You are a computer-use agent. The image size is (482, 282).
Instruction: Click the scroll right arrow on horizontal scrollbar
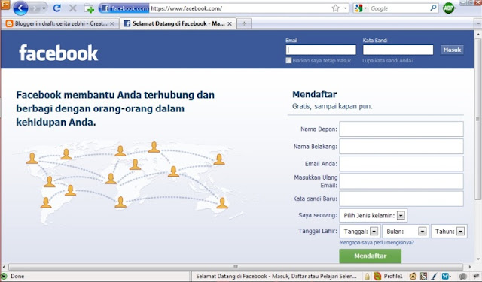click(x=470, y=267)
